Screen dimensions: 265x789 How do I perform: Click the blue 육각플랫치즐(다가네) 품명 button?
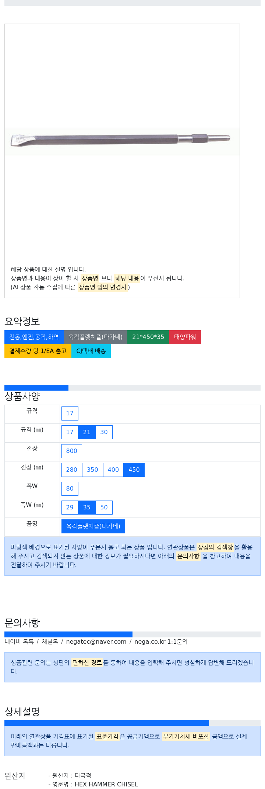(x=93, y=526)
